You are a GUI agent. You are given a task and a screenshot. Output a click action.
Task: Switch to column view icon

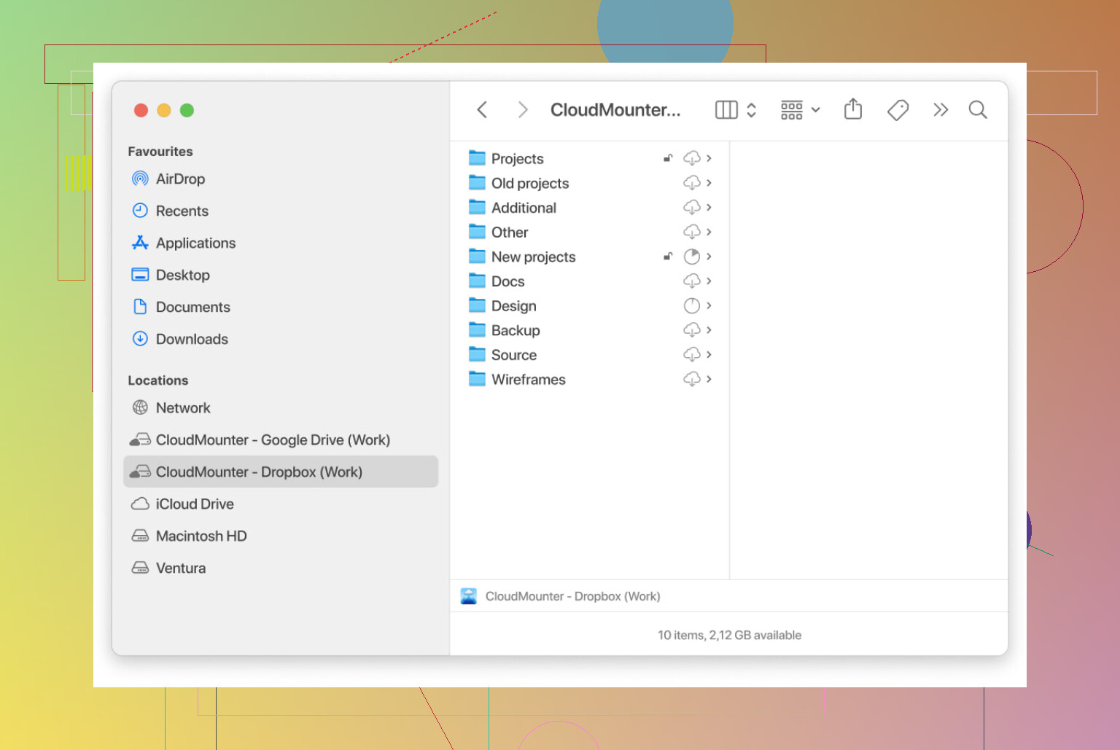[726, 110]
